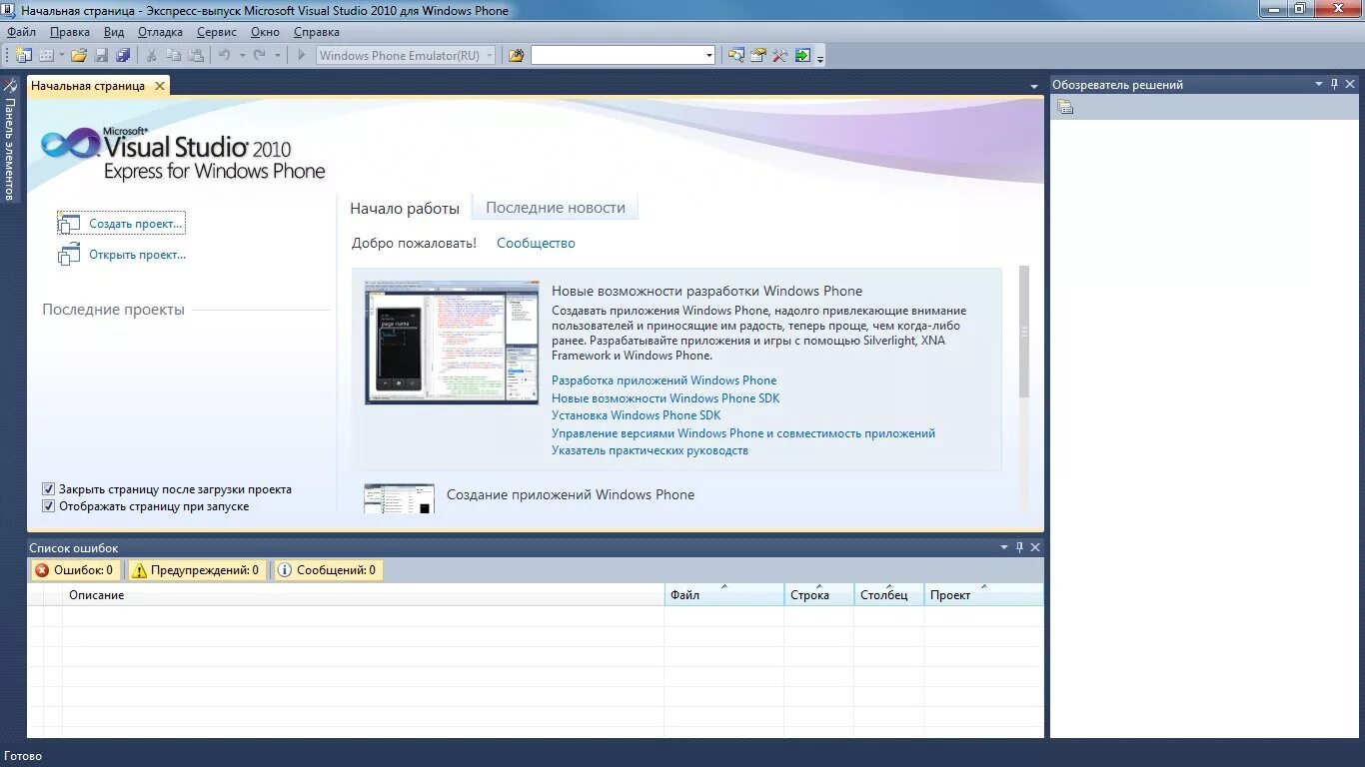
Task: Uncheck Закрыть страницу после загрузки проекта
Action: pos(48,489)
